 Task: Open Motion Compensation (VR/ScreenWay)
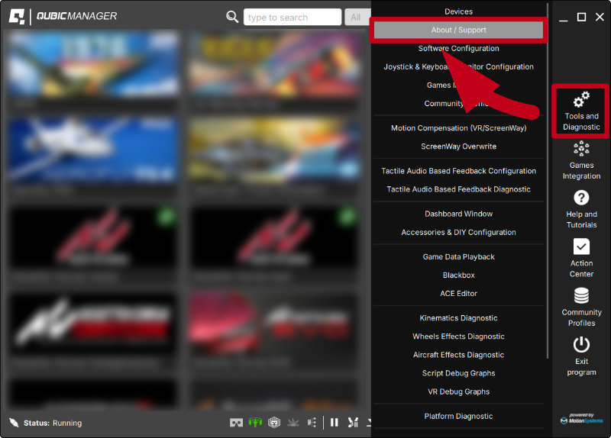tap(458, 128)
